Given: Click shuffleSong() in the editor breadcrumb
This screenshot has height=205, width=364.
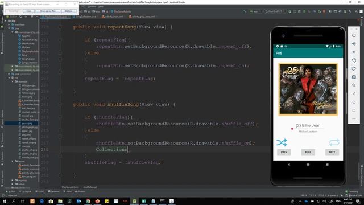Looking at the screenshot, I should click(90, 187).
